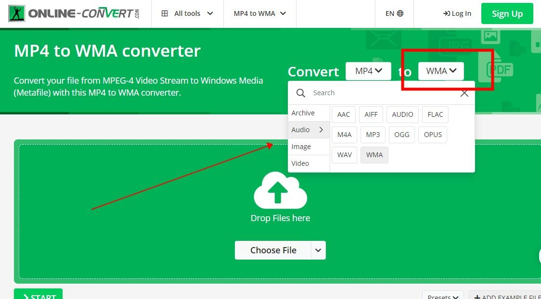Expand the Choose File source arrow
The width and height of the screenshot is (541, 299).
pos(318,250)
